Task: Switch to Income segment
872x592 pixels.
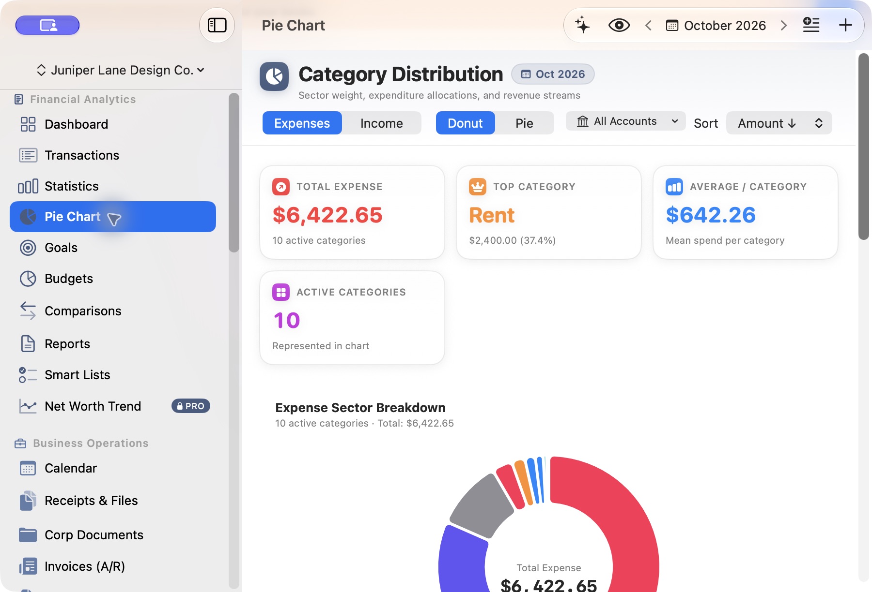Action: [x=382, y=123]
